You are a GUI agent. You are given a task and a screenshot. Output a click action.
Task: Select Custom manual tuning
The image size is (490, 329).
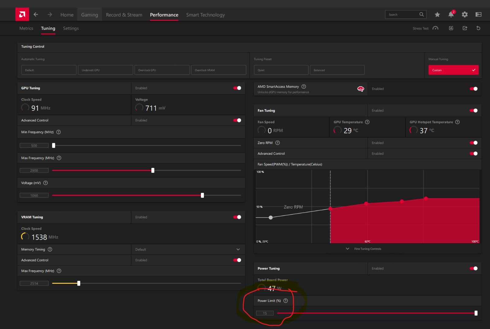[454, 70]
